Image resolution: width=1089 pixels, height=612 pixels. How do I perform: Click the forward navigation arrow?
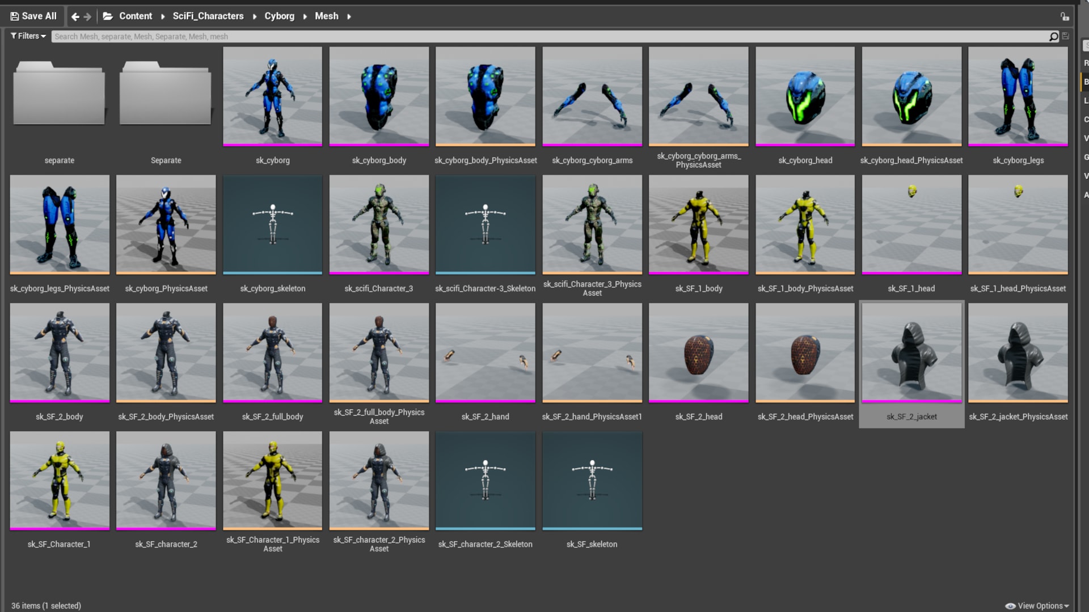88,16
